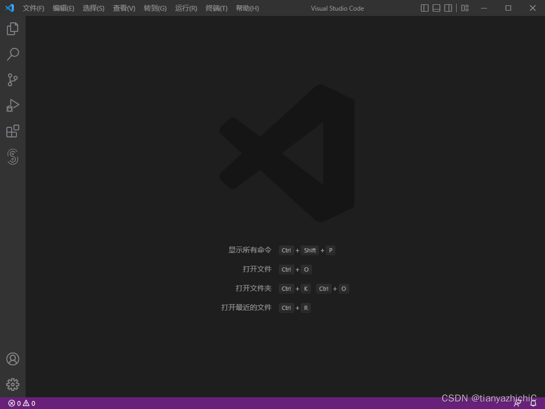Viewport: 545px width, 409px height.
Task: Click the Shift key badge
Action: (x=310, y=250)
